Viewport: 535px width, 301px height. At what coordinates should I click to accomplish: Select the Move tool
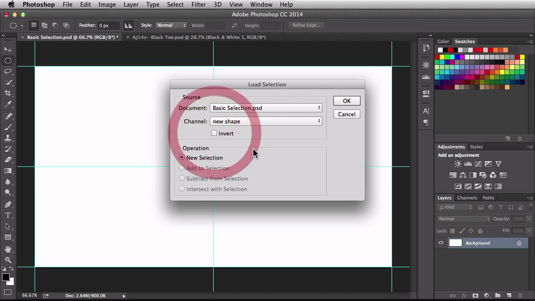(8, 50)
